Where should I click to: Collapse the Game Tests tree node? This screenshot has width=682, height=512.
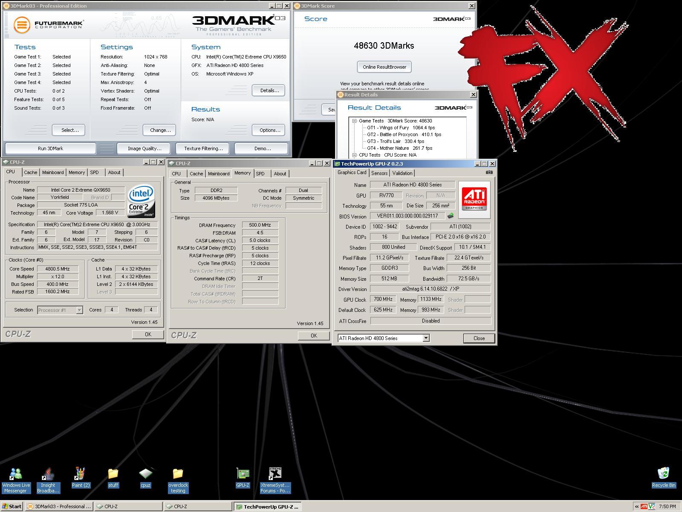click(354, 121)
